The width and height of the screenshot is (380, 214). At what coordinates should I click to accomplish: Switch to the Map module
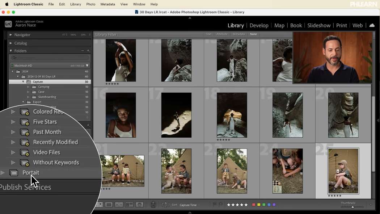click(x=279, y=25)
